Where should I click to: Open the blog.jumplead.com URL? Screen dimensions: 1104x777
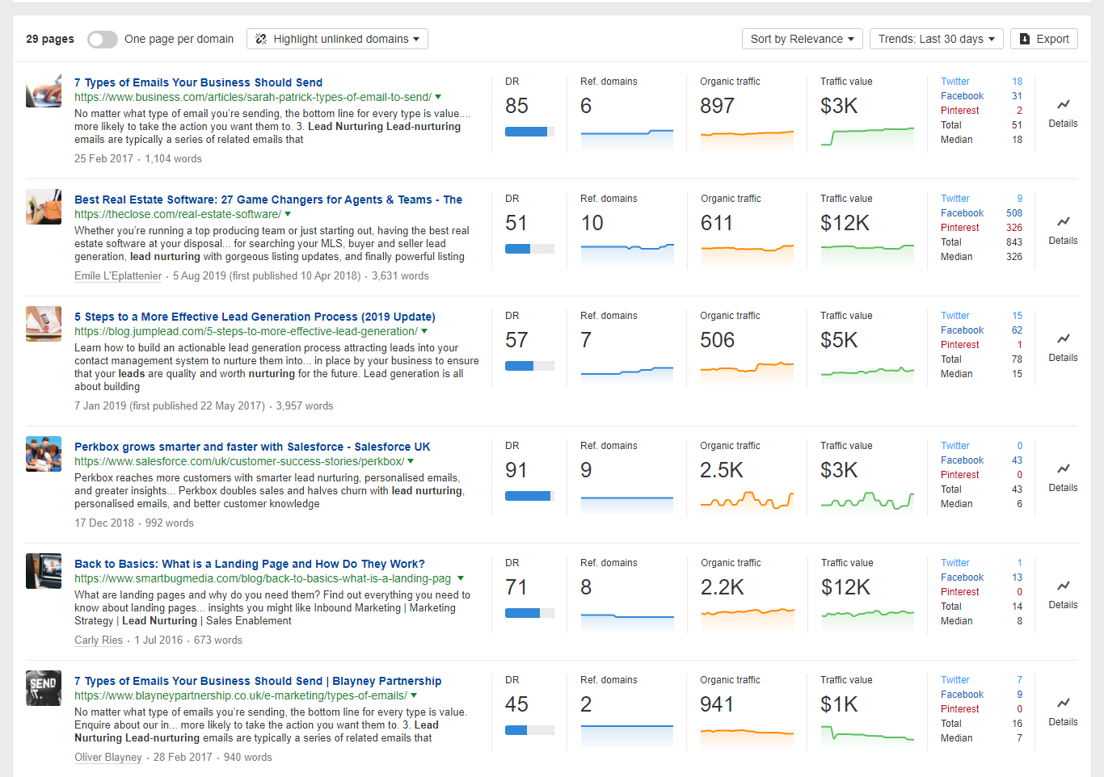pyautogui.click(x=246, y=332)
